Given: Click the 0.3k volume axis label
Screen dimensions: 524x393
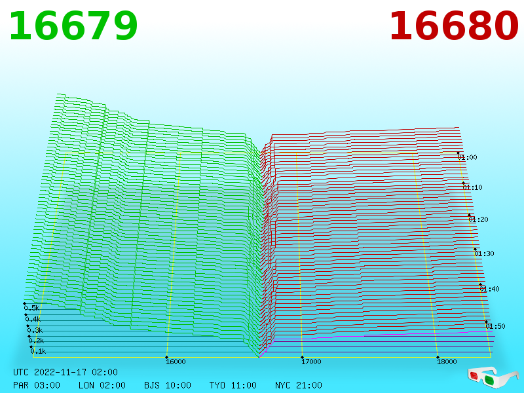Looking at the screenshot, I should (35, 330).
